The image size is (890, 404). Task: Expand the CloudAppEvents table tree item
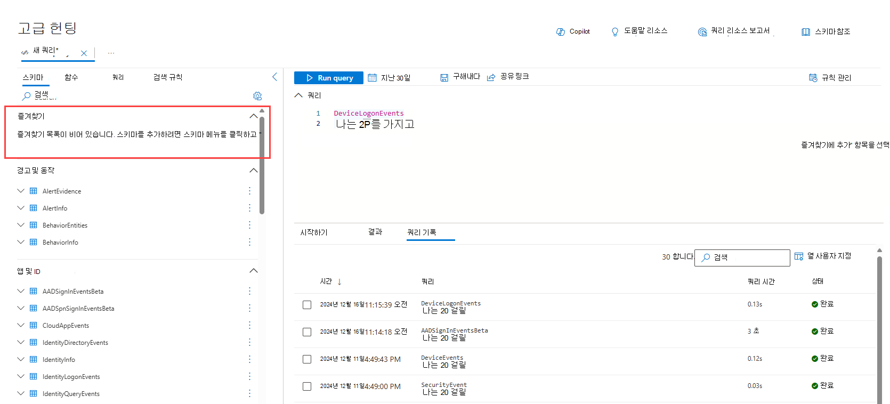21,325
